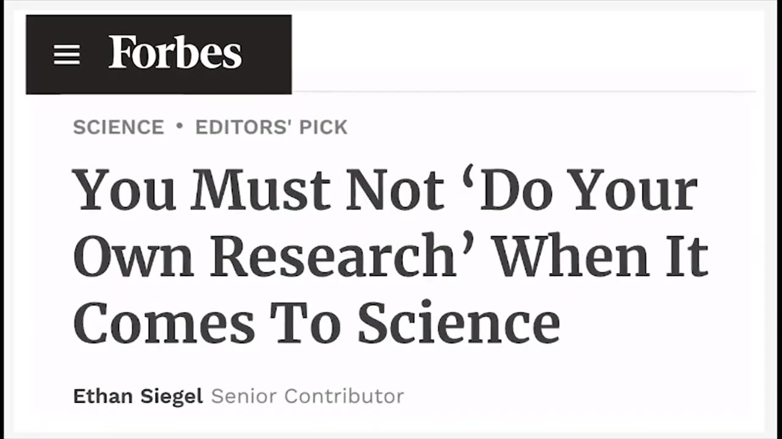
Task: Open the EDITORS' PICK link
Action: (x=271, y=127)
